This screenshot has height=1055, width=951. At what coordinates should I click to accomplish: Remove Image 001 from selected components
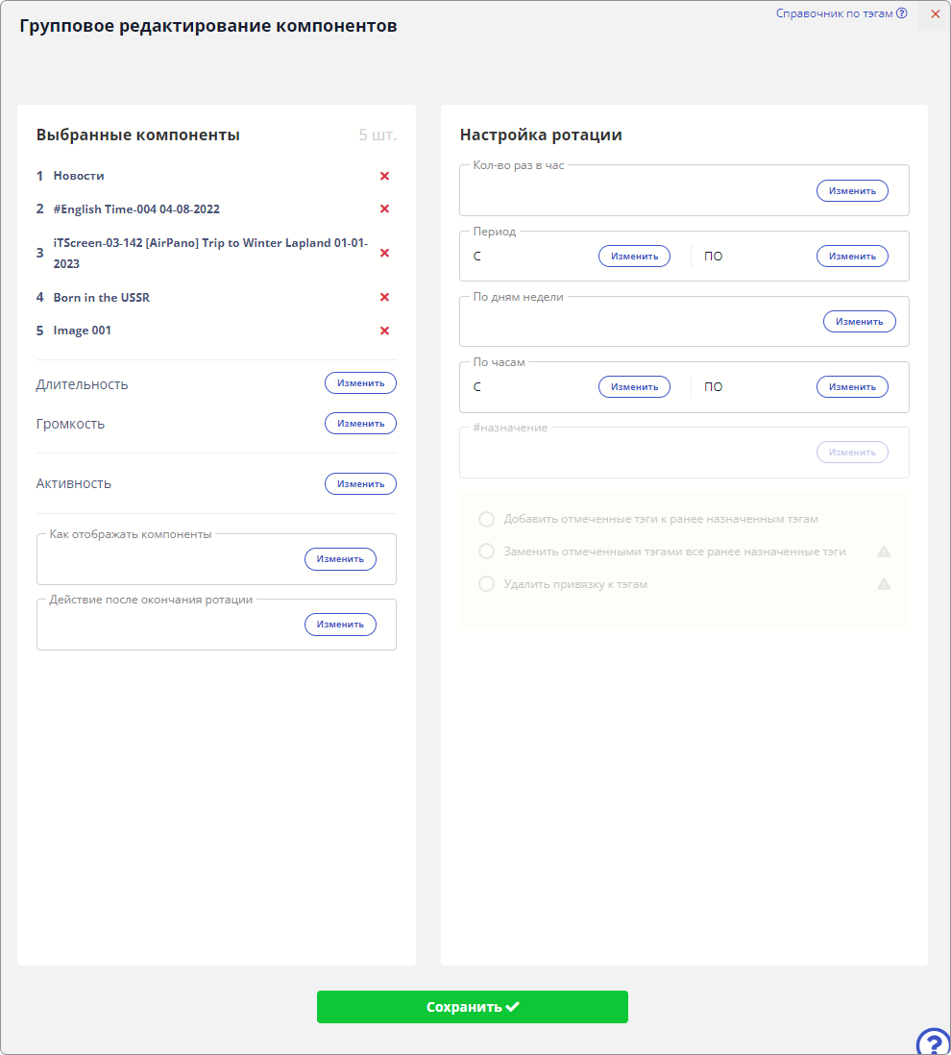(x=384, y=331)
